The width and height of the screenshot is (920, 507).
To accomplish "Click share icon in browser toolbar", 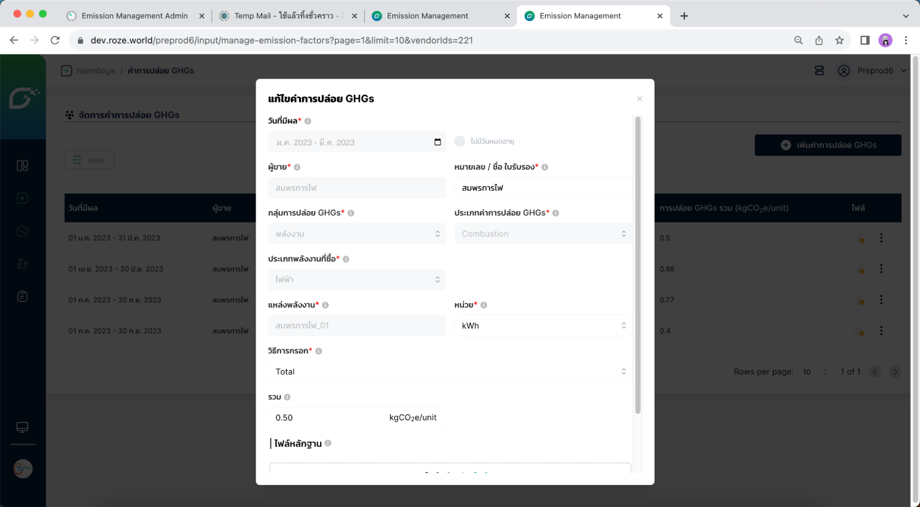I will (x=819, y=40).
